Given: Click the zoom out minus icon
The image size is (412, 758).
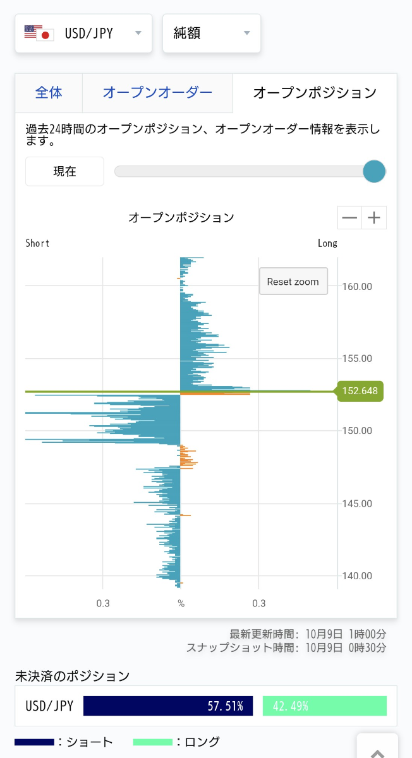Looking at the screenshot, I should pyautogui.click(x=349, y=218).
